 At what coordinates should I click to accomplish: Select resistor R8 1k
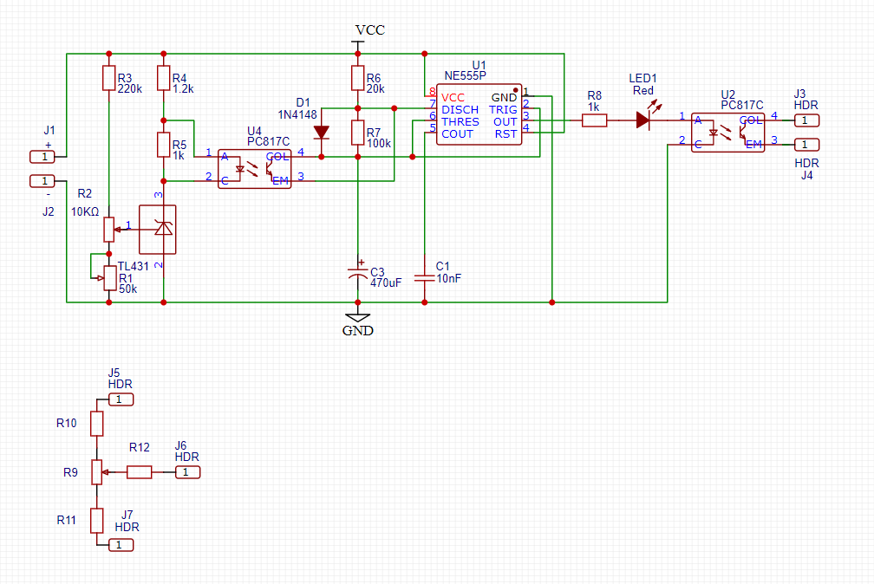[x=594, y=120]
